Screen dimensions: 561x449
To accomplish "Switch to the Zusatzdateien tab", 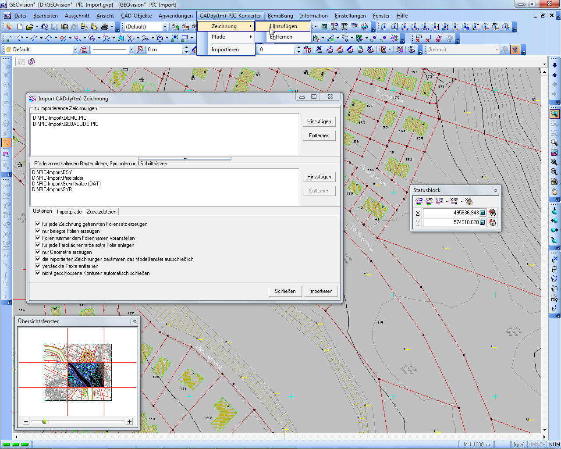I will (x=101, y=212).
